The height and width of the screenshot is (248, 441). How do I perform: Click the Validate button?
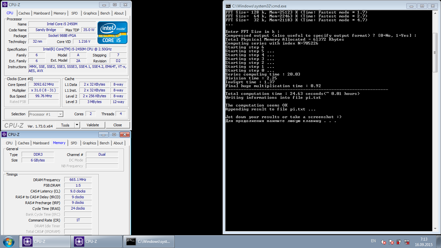pos(93,125)
